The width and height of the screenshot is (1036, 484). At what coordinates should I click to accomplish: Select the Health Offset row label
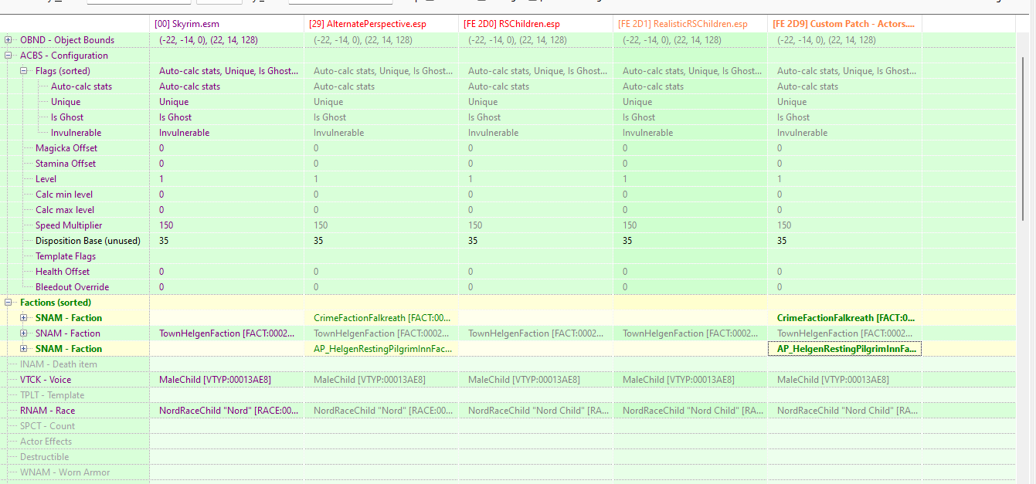click(63, 272)
